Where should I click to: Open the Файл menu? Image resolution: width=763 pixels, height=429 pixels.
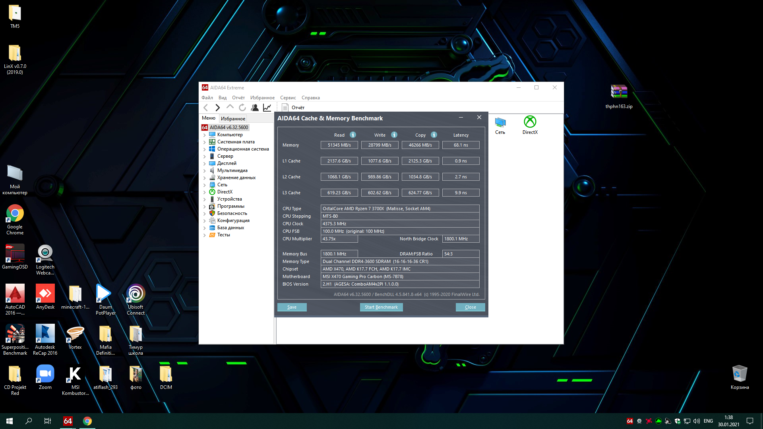[207, 98]
